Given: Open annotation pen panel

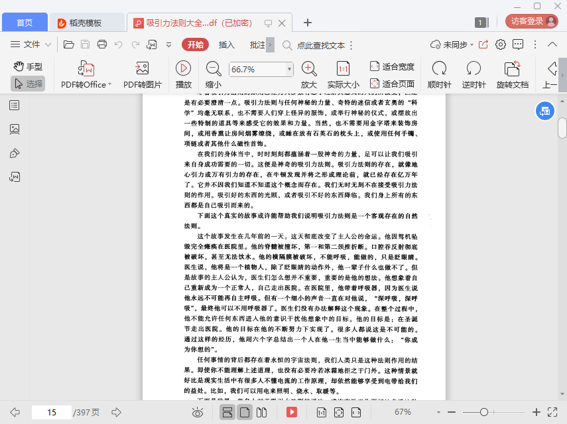Looking at the screenshot, I should pos(15,153).
